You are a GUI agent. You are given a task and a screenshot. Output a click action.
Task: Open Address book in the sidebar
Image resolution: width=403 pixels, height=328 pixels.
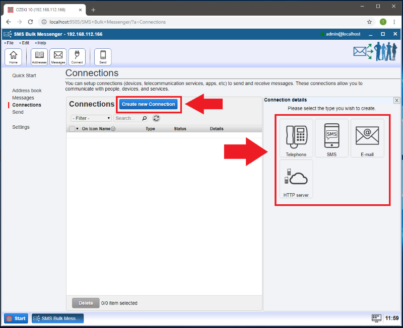click(x=27, y=91)
